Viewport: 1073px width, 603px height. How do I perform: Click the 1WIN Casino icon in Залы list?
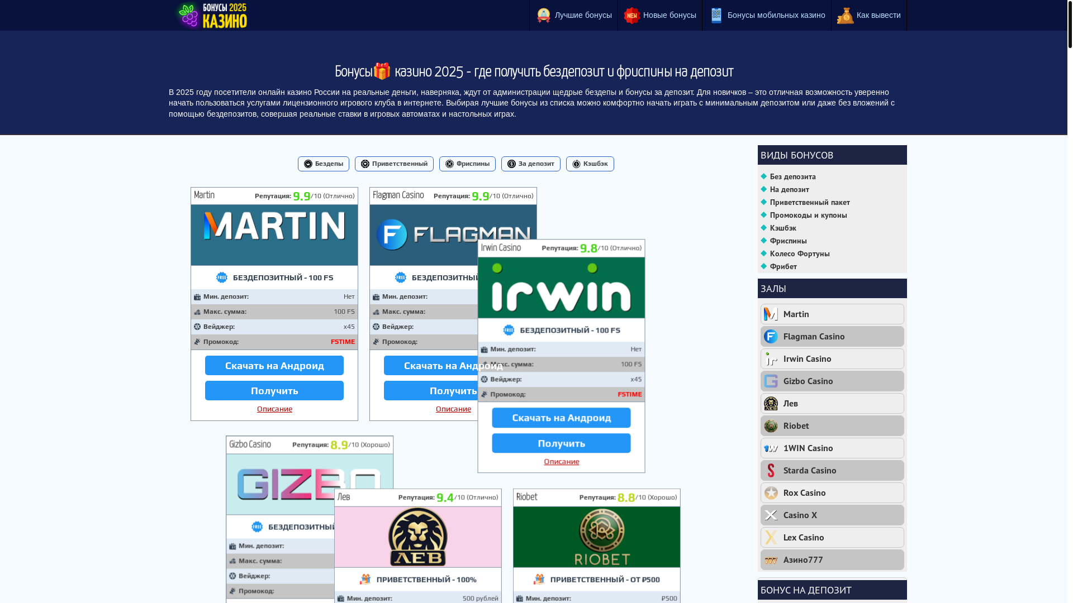[x=771, y=448]
